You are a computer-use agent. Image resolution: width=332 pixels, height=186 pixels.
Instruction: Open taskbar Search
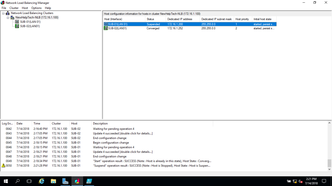tap(18, 181)
